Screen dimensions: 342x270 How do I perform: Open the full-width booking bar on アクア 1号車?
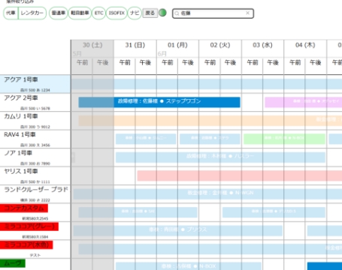tap(207, 84)
